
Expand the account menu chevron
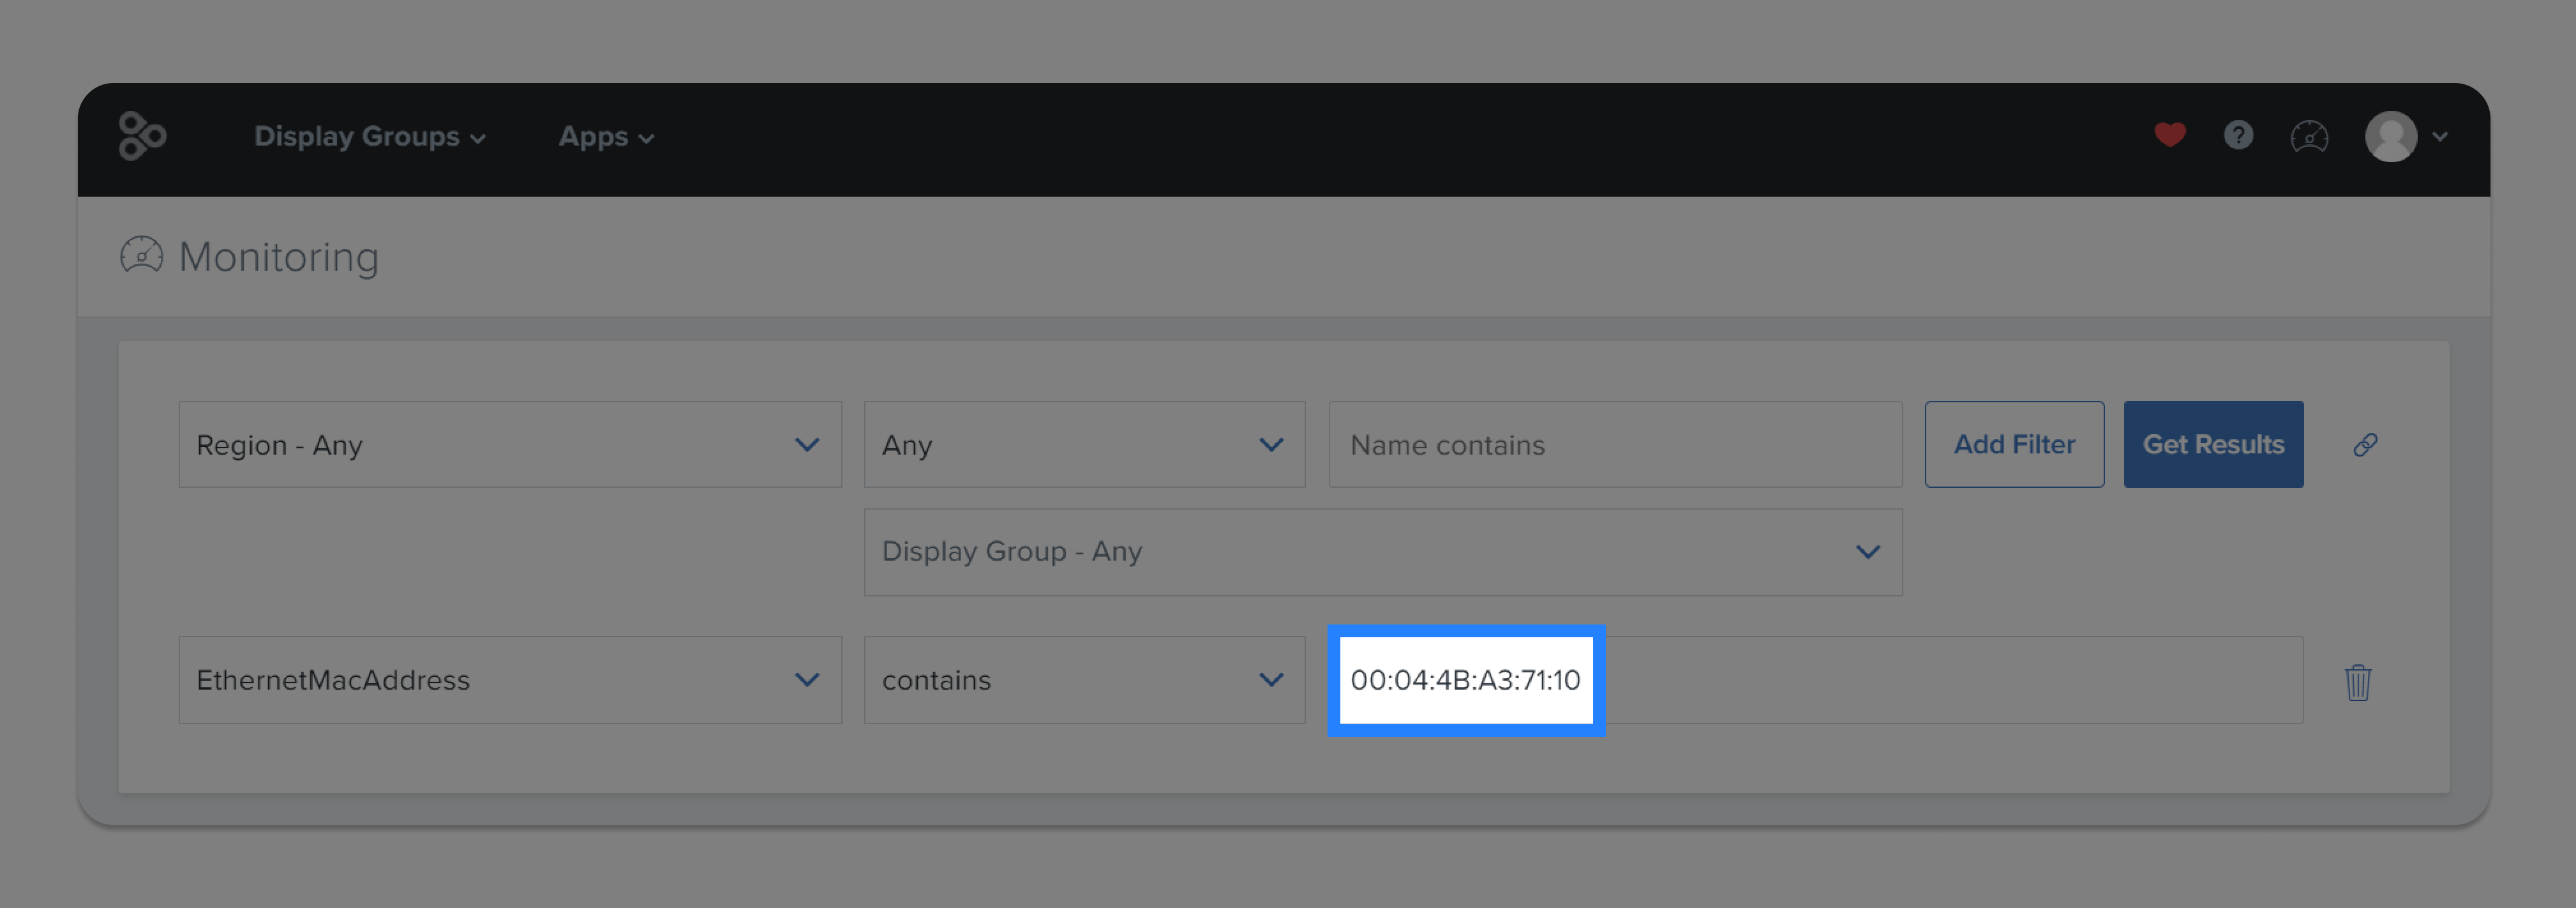[2440, 137]
